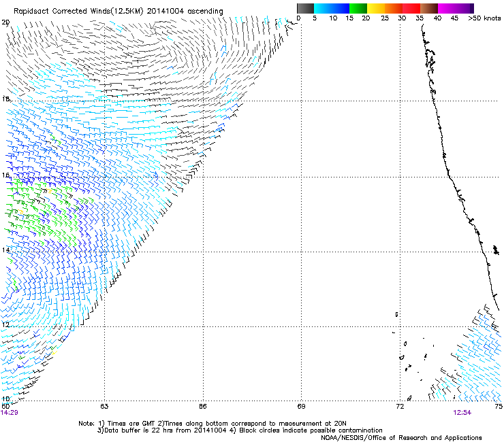Click the 'NOAA/NESDIS/Office of Research and Applications' credit
The height and width of the screenshot is (442, 504).
[401, 438]
